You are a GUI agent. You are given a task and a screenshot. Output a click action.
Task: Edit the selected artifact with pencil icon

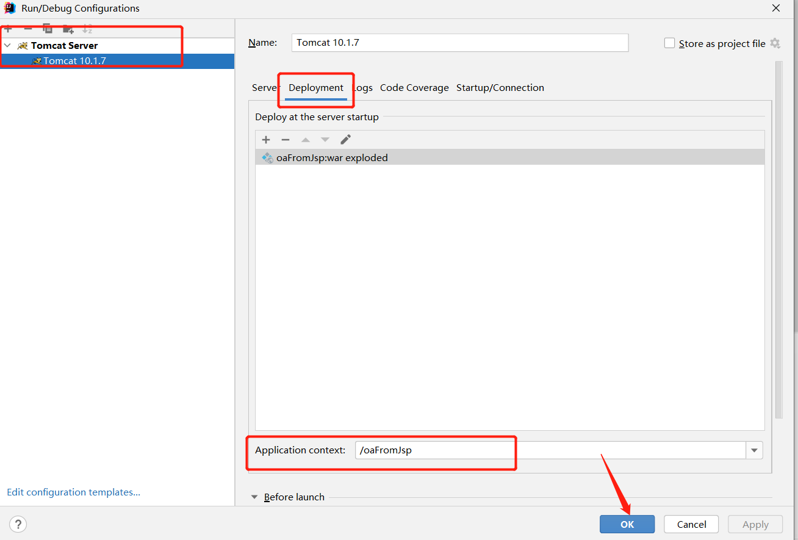(345, 140)
